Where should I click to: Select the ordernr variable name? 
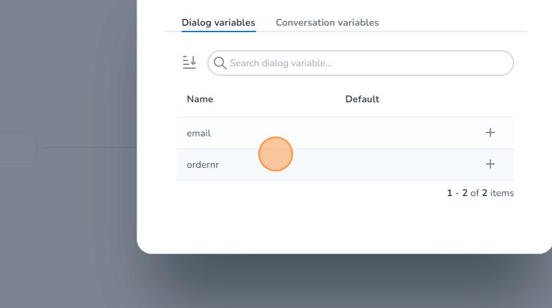click(x=203, y=165)
